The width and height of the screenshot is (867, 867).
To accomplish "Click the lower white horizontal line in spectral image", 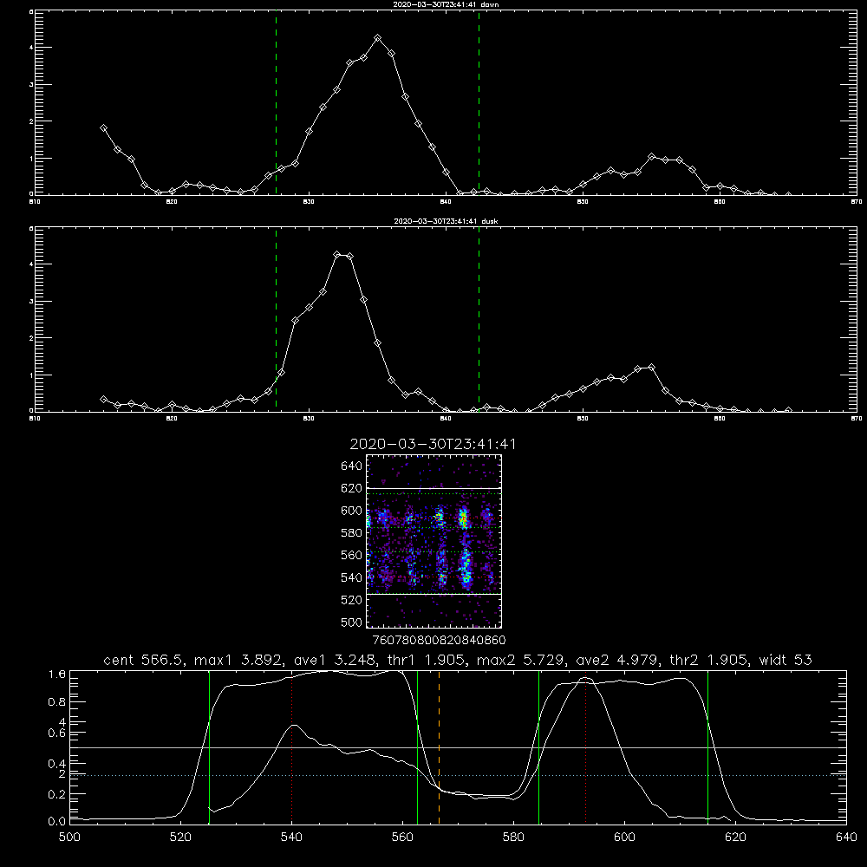I will (x=433, y=595).
